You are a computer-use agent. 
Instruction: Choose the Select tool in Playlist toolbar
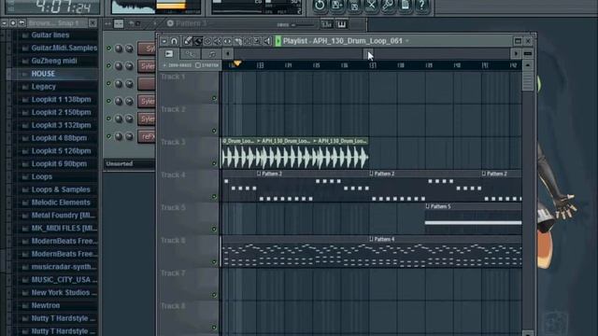tap(248, 41)
